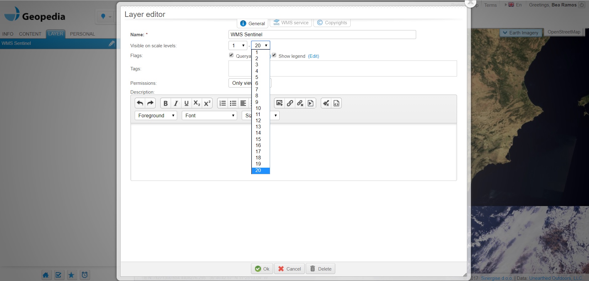Viewport: 589px width, 281px height.
Task: Confirm with the Ok button
Action: pos(262,269)
